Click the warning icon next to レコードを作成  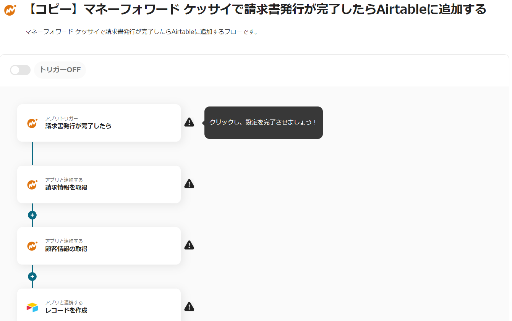pyautogui.click(x=189, y=306)
